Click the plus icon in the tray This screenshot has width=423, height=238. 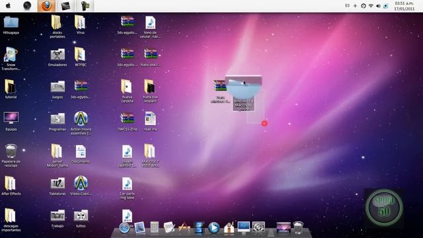(355, 6)
